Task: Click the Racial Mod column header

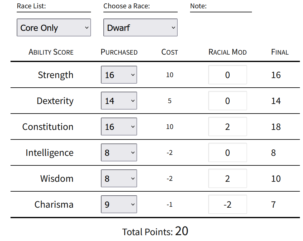Action: (x=227, y=52)
